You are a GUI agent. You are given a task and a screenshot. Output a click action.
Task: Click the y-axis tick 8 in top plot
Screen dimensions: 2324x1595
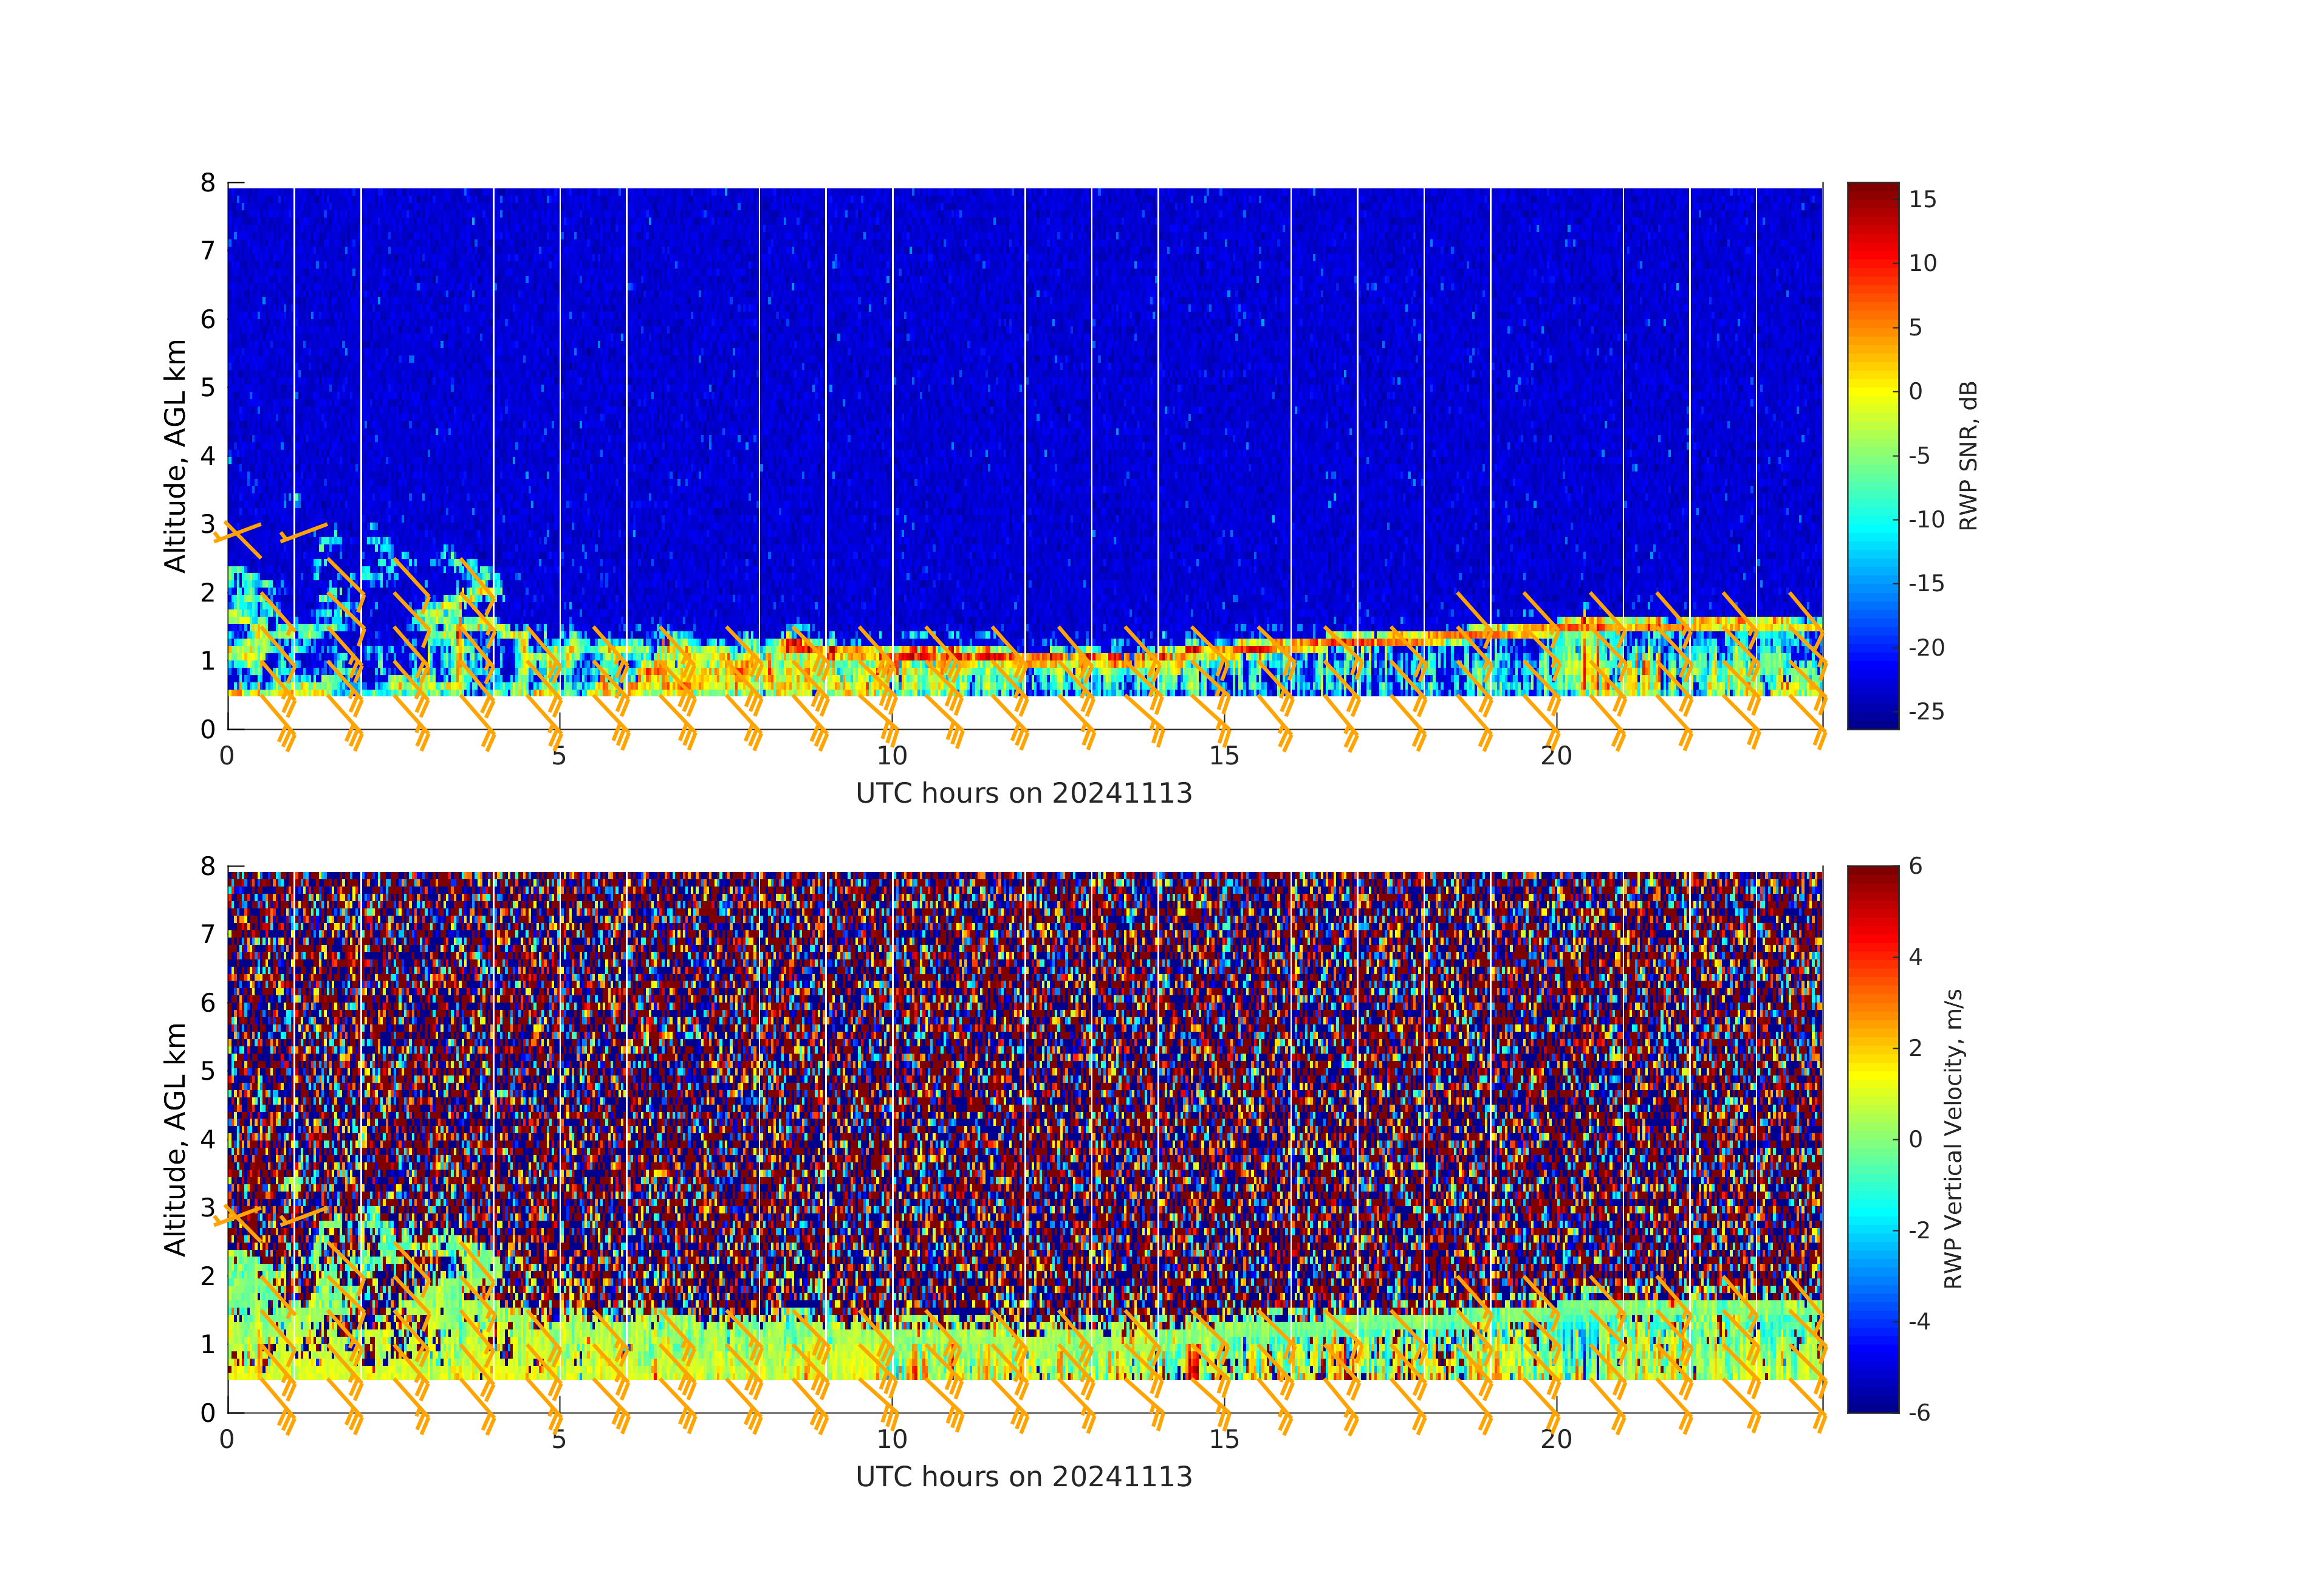[208, 183]
